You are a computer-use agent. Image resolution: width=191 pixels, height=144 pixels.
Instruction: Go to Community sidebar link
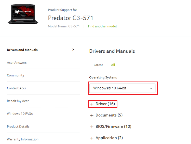(x=16, y=75)
